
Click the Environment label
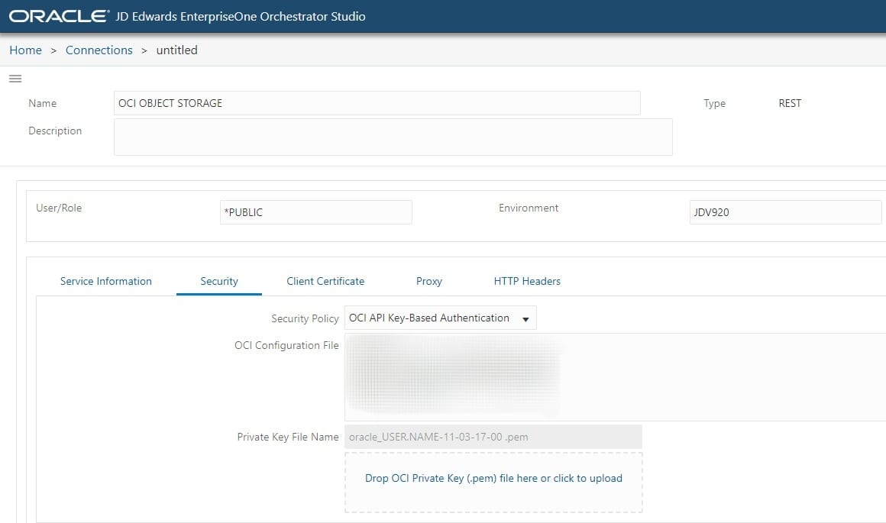529,208
